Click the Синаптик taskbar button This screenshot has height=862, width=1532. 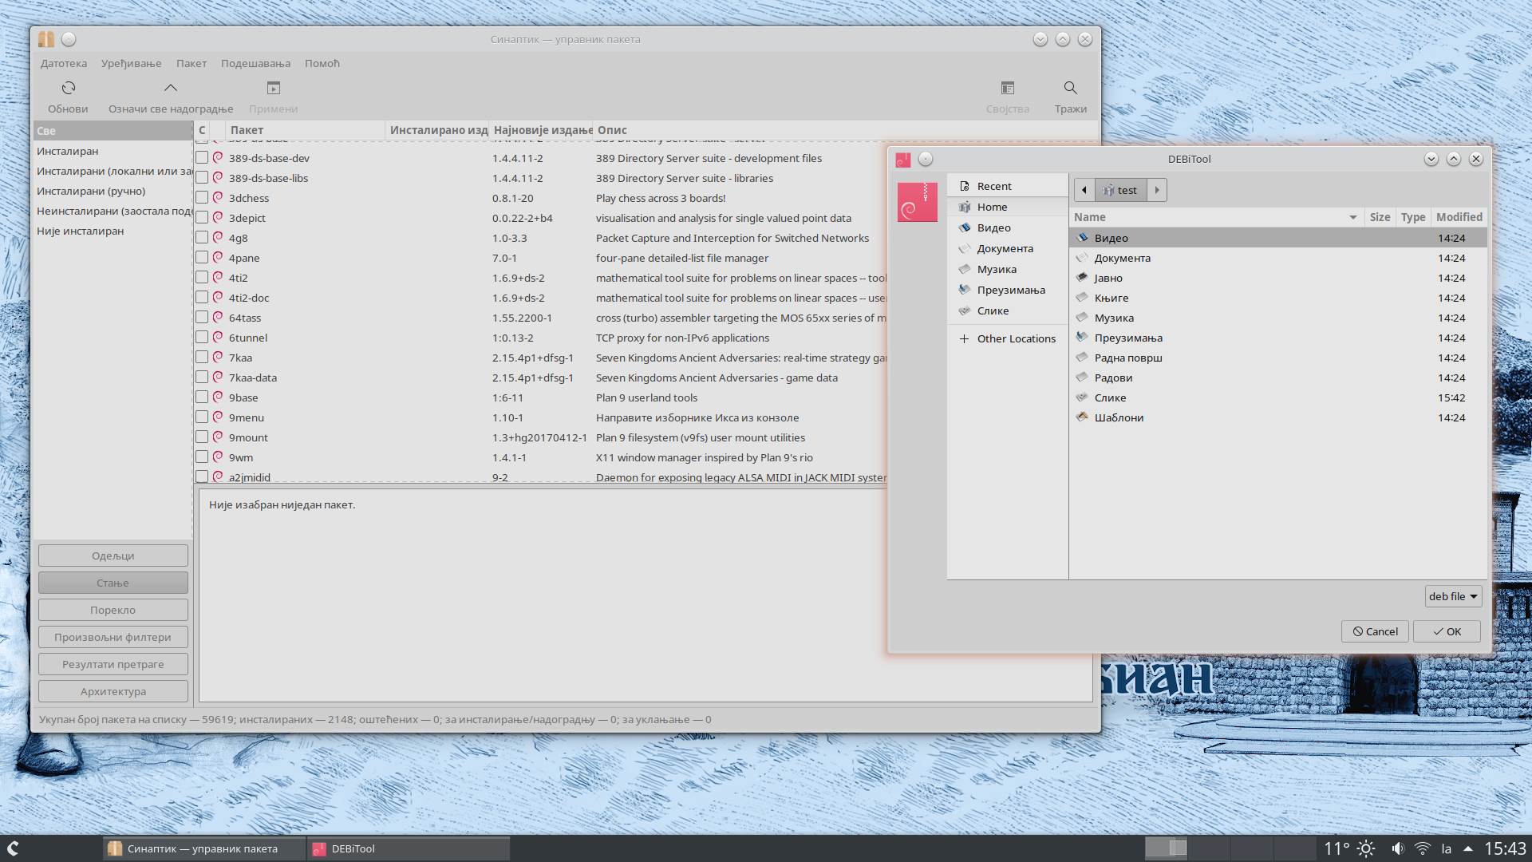199,848
